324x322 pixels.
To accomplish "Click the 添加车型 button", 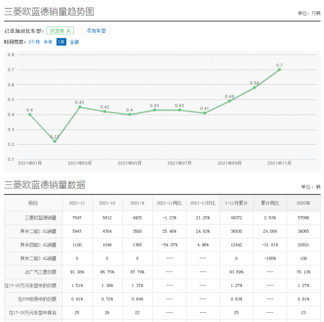I will (96, 31).
